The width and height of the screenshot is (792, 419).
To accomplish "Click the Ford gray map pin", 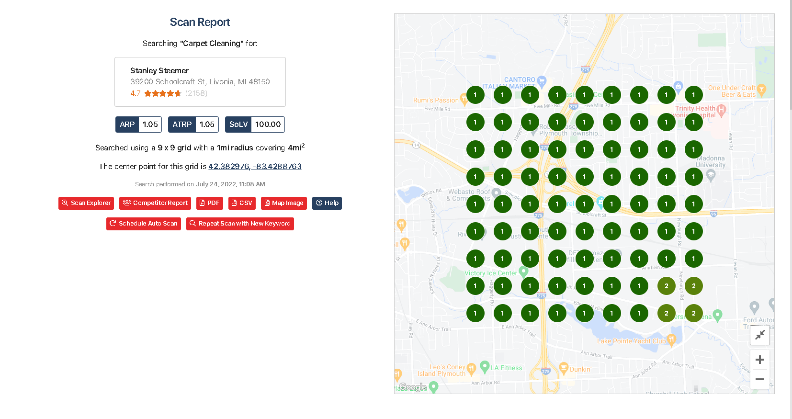I will [754, 307].
